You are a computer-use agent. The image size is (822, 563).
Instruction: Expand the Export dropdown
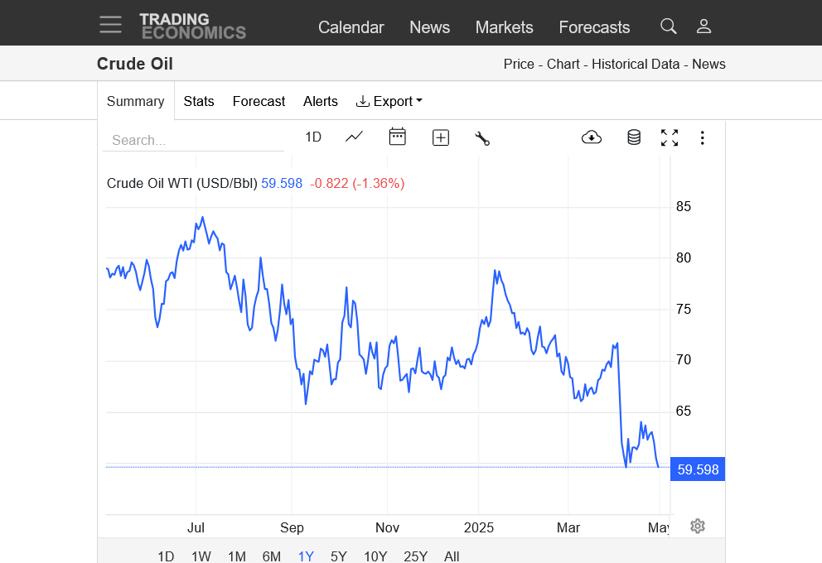389,101
